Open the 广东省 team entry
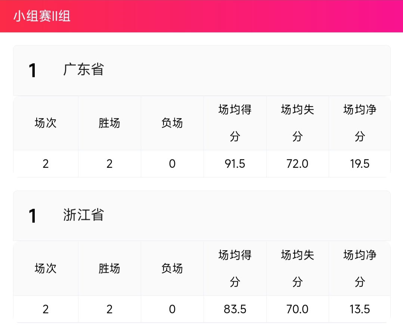The width and height of the screenshot is (403, 332). (83, 70)
